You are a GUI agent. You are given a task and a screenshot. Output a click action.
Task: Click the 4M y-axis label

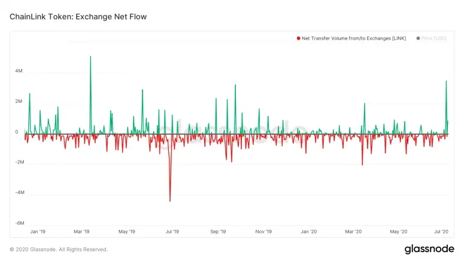19,71
